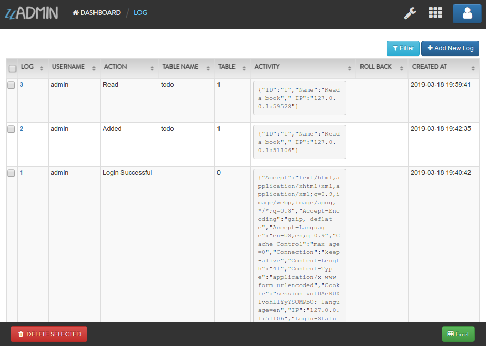
Task: Click timestamp 2019-03-18 19:59:41
Action: pos(441,85)
